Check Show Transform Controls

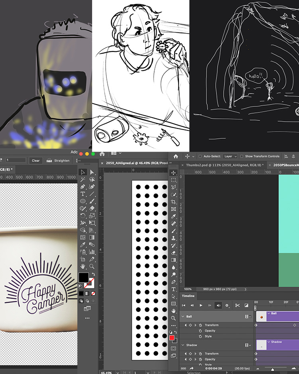pos(242,156)
